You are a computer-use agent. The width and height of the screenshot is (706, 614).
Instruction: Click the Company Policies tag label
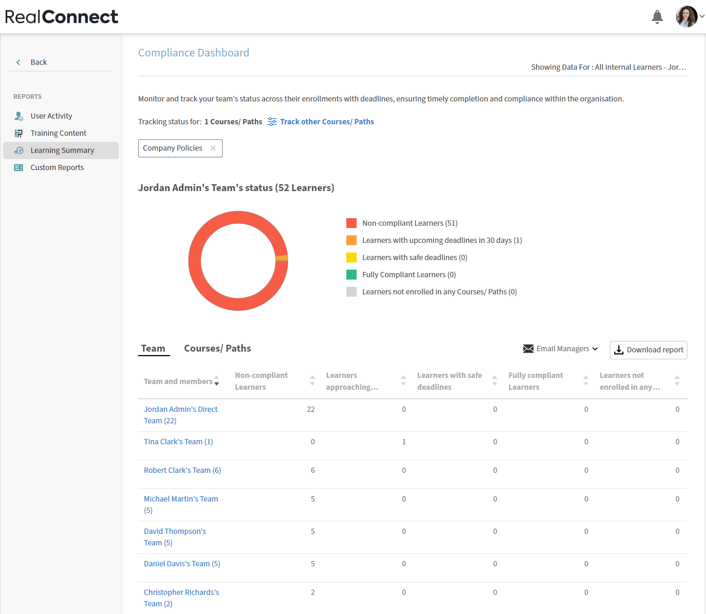(172, 148)
